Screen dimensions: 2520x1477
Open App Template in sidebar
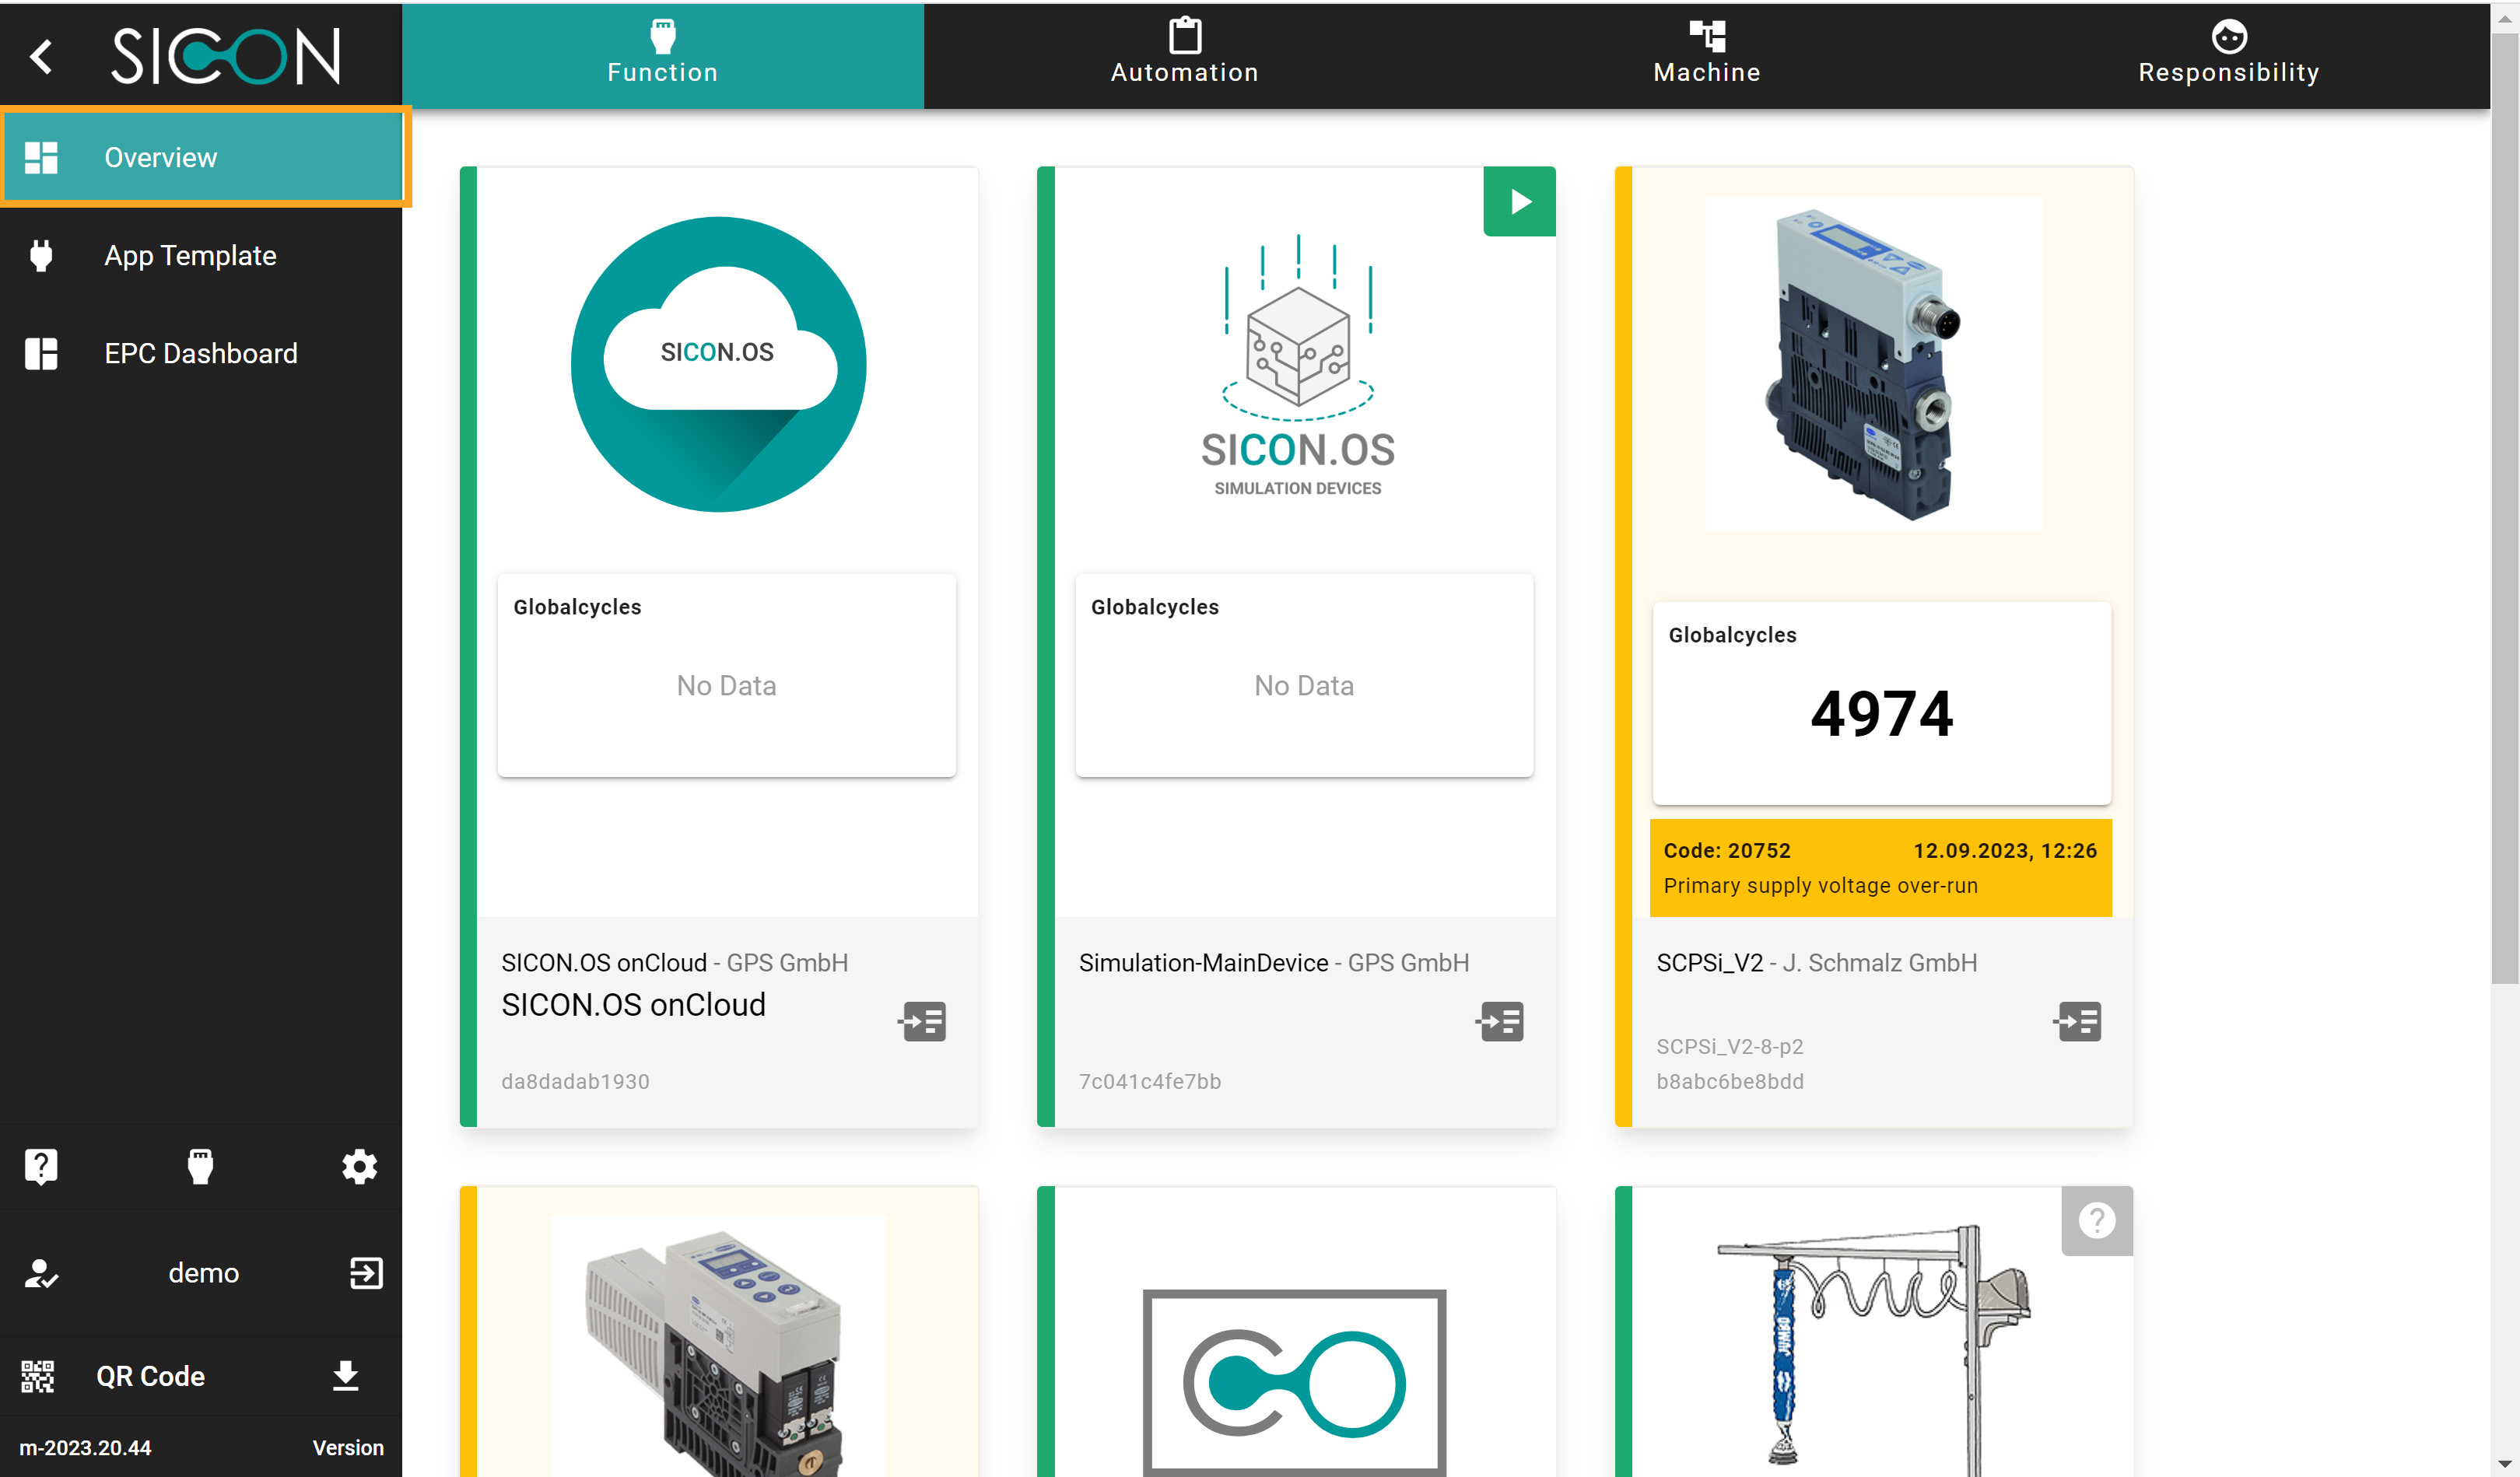[190, 255]
